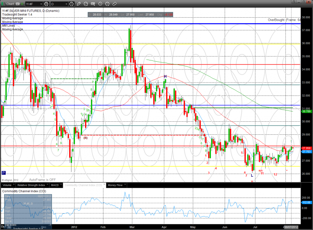Select the eraser tool icon
Screen dimensions: 313x230
tap(114, 4)
